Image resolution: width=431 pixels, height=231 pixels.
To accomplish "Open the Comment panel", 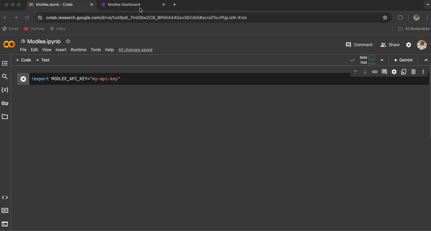I will point(359,45).
